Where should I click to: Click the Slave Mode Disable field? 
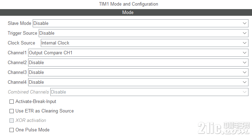coord(141,23)
